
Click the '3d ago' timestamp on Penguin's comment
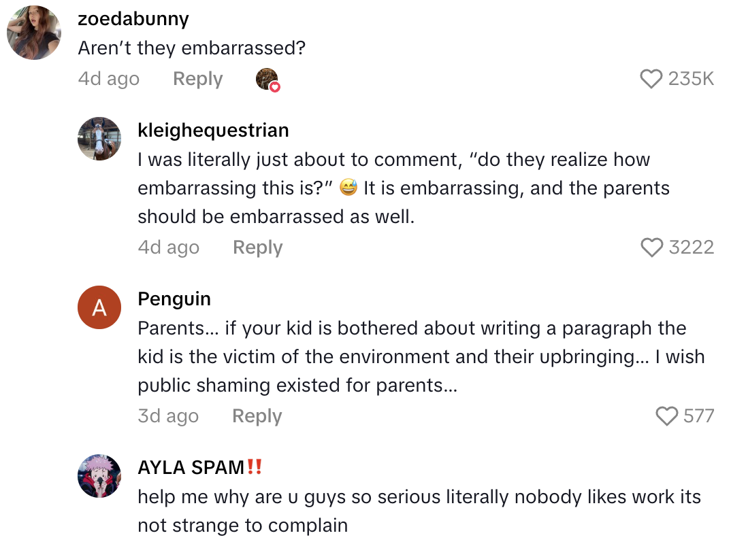click(x=168, y=415)
